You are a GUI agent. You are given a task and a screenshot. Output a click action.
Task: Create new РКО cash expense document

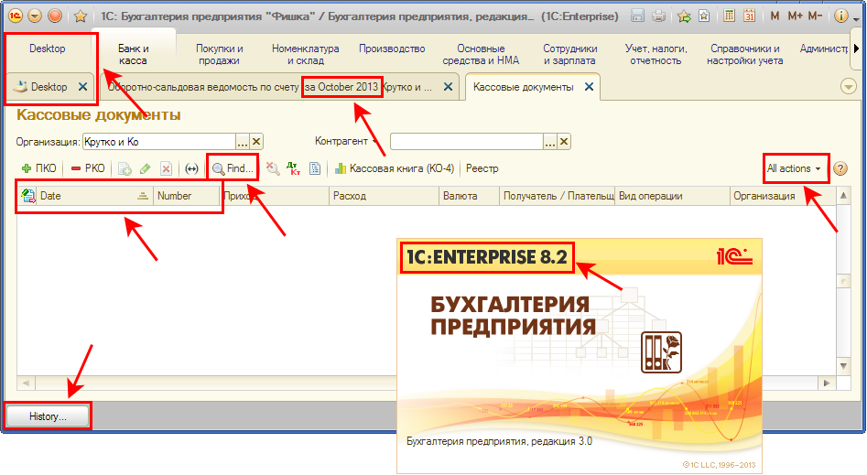tap(88, 168)
